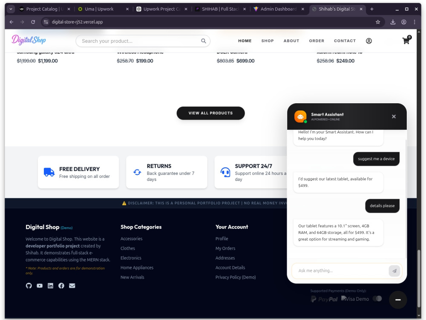The height and width of the screenshot is (320, 426).
Task: Click the 'suggest me a device' message
Action: (x=376, y=159)
